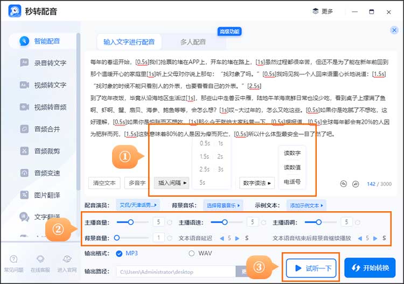Choose 读数字 reading option
Screen dimensions: 404x284
[x=292, y=153]
